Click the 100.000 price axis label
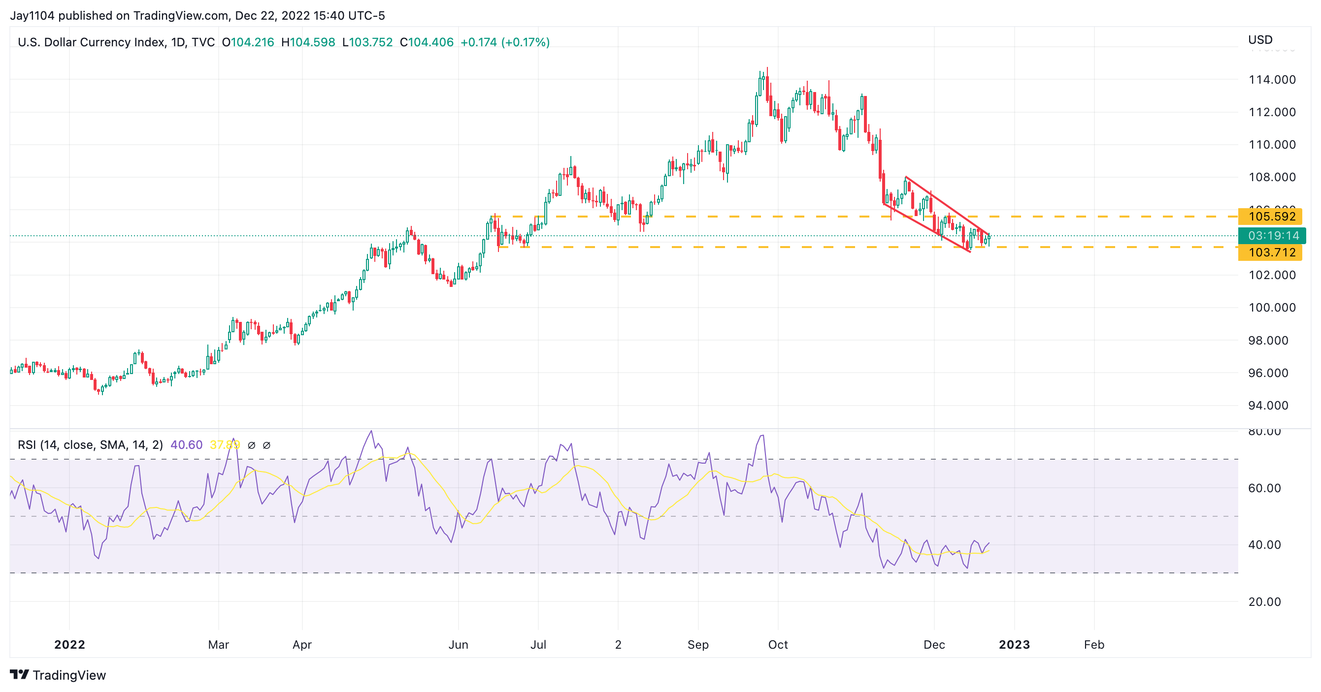The image size is (1321, 692). pos(1272,308)
